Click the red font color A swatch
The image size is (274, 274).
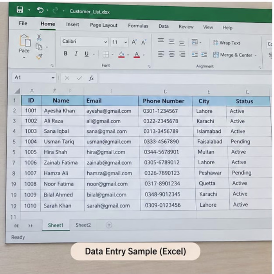pyautogui.click(x=137, y=55)
